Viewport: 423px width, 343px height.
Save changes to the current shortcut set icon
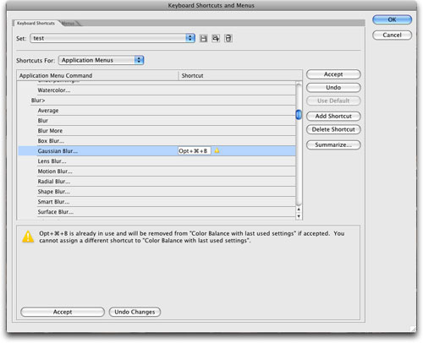tap(203, 38)
